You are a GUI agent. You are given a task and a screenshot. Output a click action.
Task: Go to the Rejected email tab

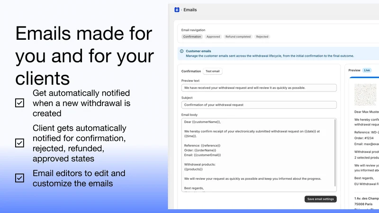point(262,37)
